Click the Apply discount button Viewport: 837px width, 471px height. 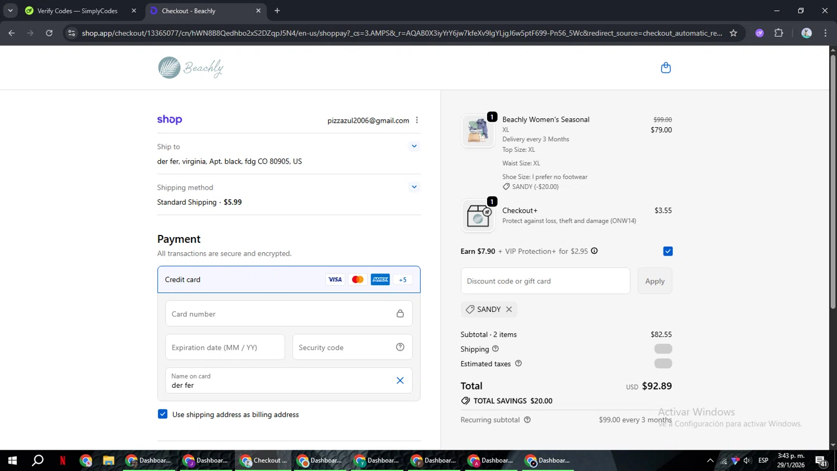coord(655,281)
